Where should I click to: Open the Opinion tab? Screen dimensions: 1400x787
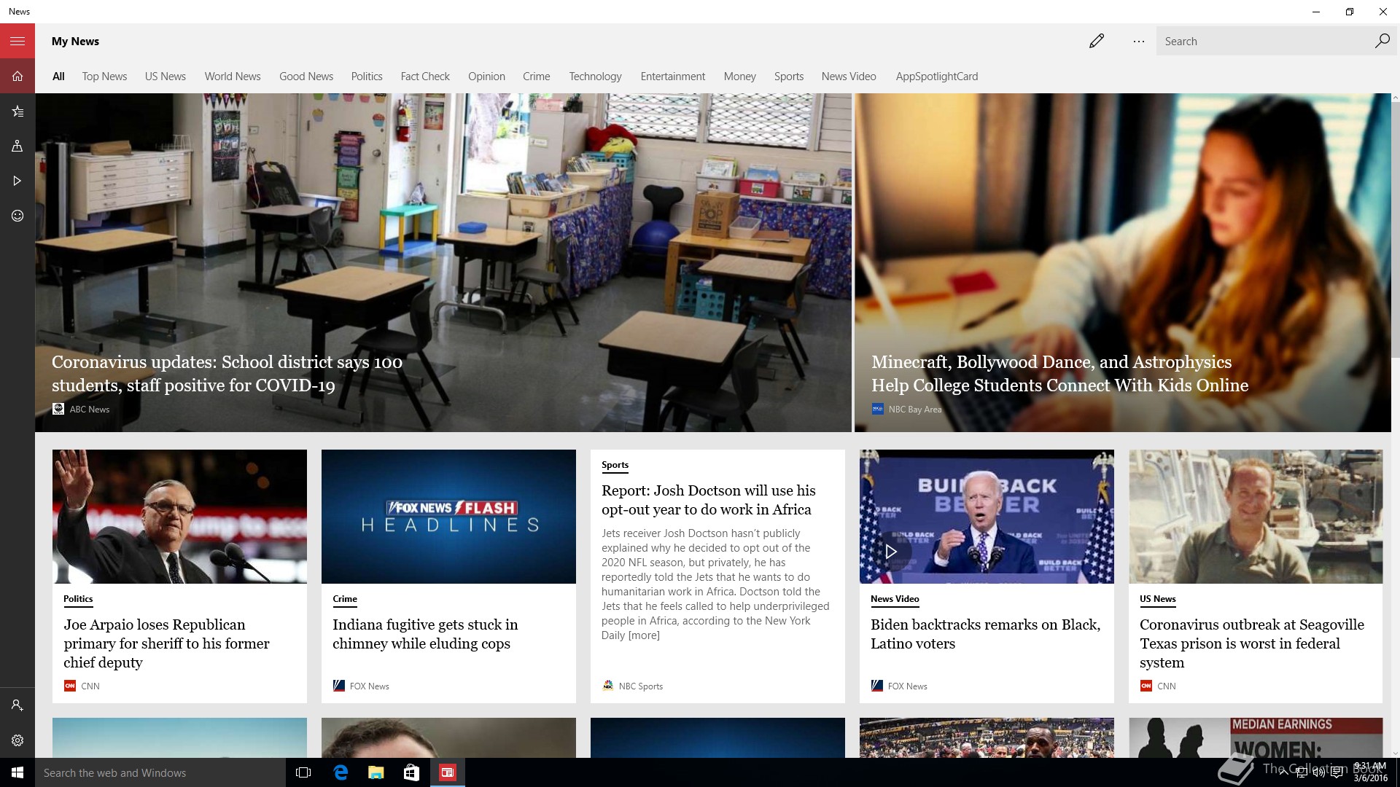click(x=486, y=77)
